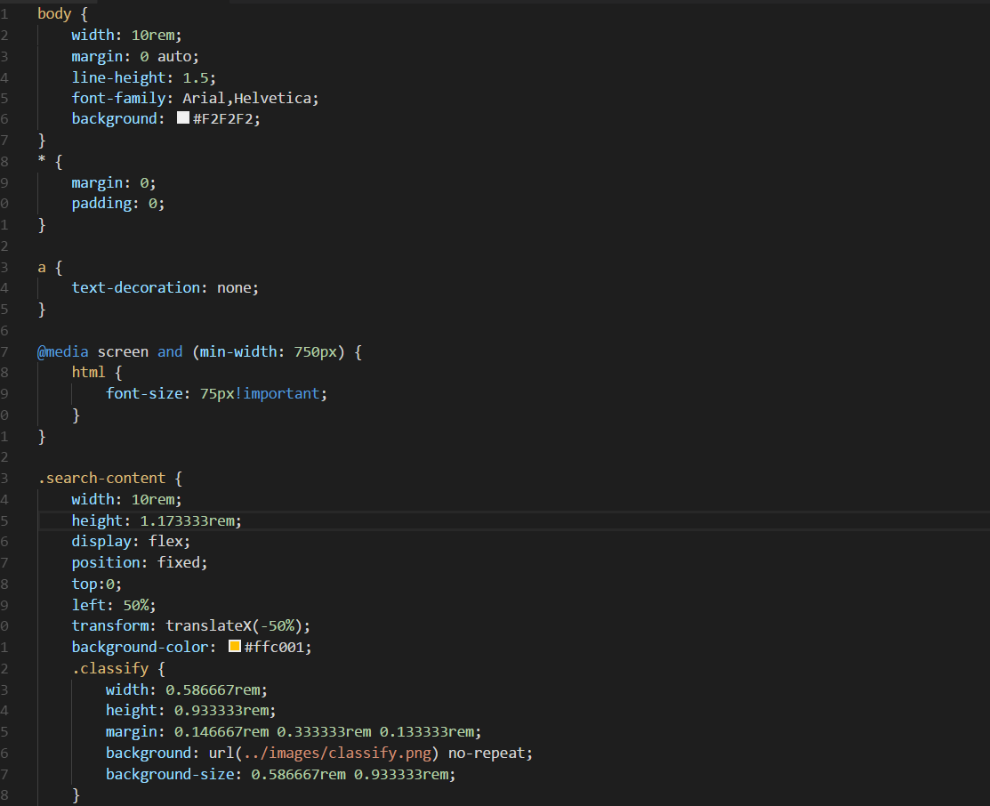Click the 'margin: 0.146667rem' declaration line
Screen dimensions: 990x806
[293, 731]
